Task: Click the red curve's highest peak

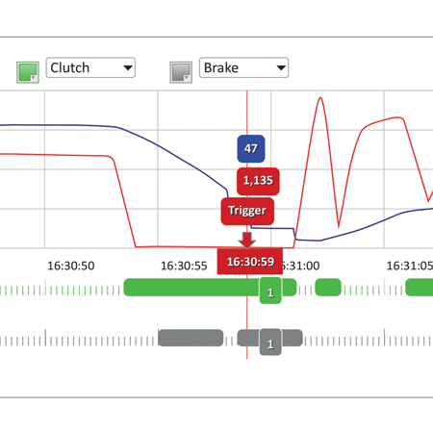Action: point(320,99)
